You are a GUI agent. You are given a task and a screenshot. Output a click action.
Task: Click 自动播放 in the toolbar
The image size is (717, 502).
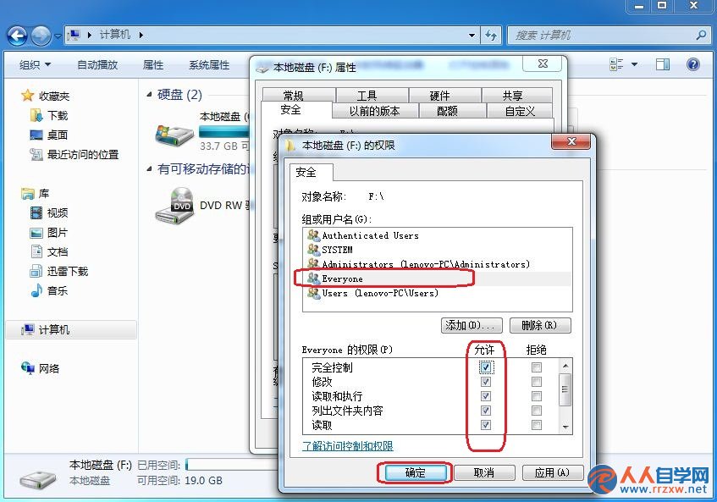tap(97, 65)
